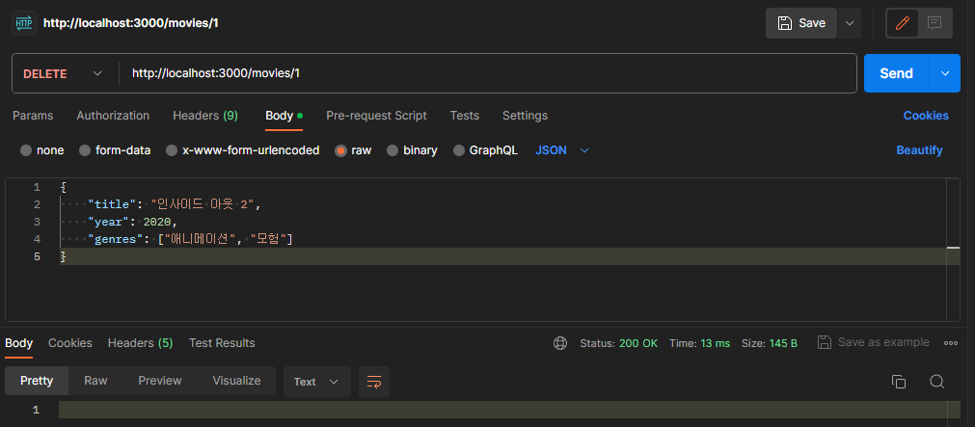Click Save as example

tap(874, 342)
